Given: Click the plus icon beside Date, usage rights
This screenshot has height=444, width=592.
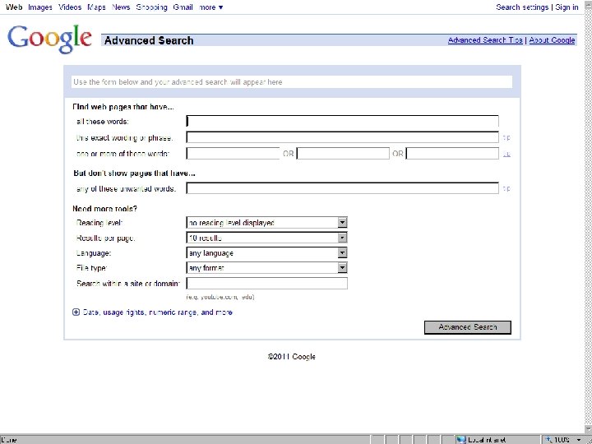Looking at the screenshot, I should [x=76, y=312].
